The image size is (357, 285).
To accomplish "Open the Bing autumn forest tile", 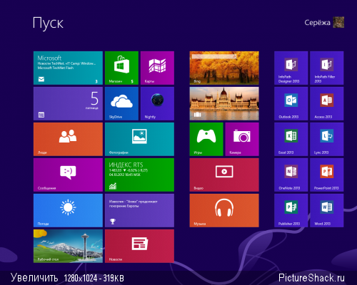I will click(224, 68).
